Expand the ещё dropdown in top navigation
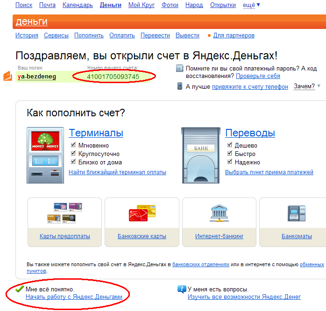 (252, 5)
